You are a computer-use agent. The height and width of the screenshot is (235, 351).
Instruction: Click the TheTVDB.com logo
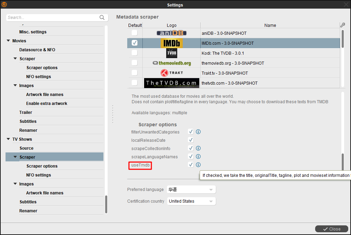(x=171, y=83)
